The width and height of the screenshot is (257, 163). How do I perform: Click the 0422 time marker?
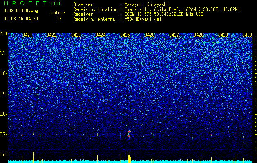pyautogui.click(x=51, y=35)
